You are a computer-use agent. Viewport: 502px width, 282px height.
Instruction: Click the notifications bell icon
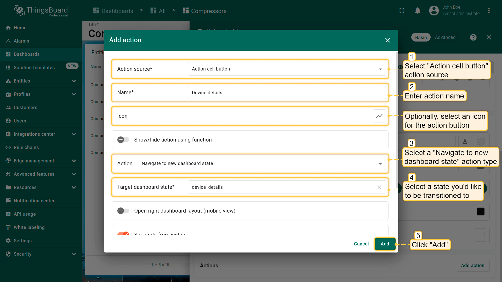click(x=418, y=11)
